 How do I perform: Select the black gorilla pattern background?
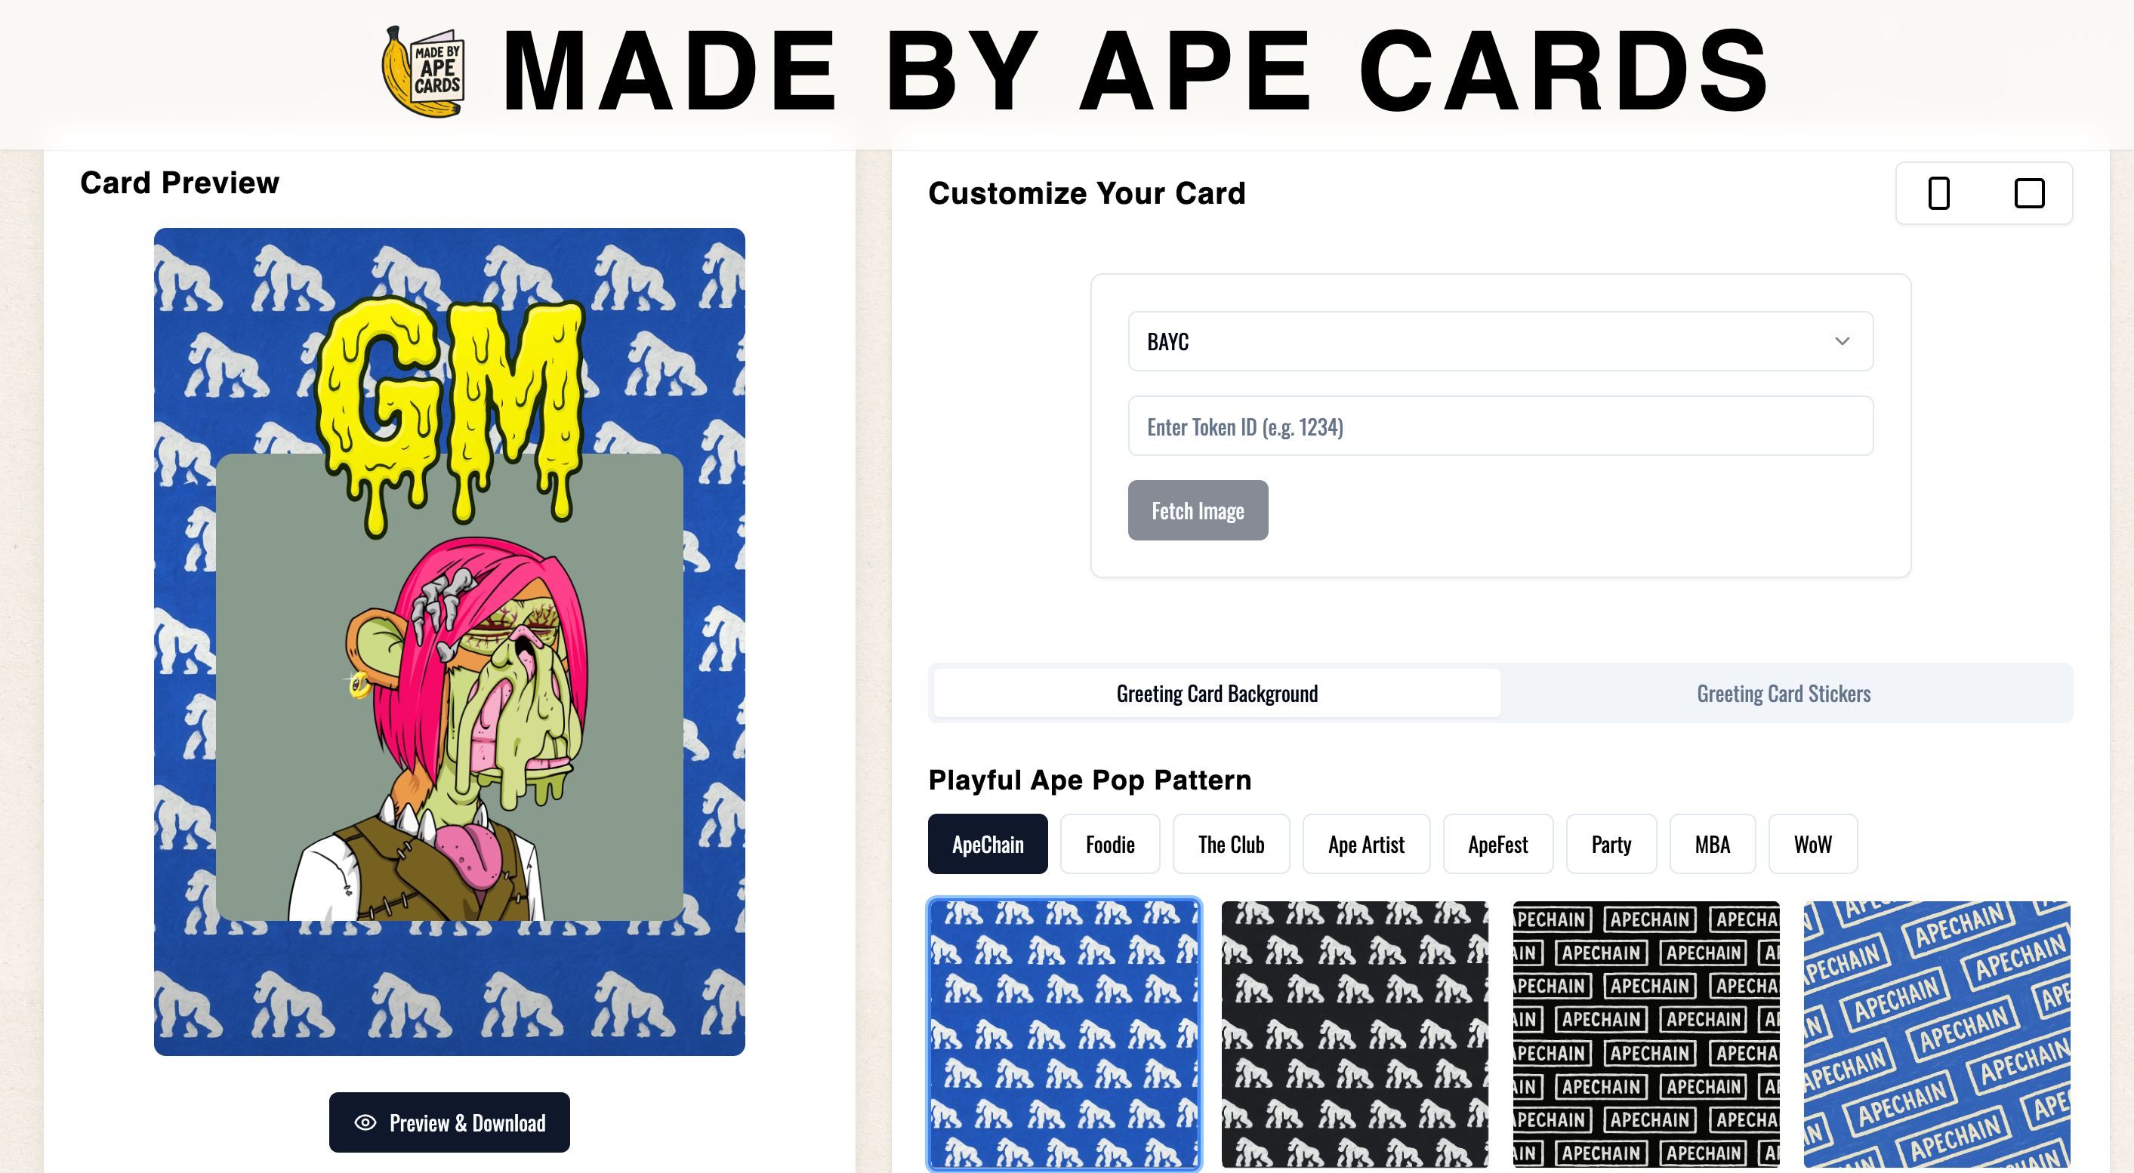click(x=1355, y=1034)
